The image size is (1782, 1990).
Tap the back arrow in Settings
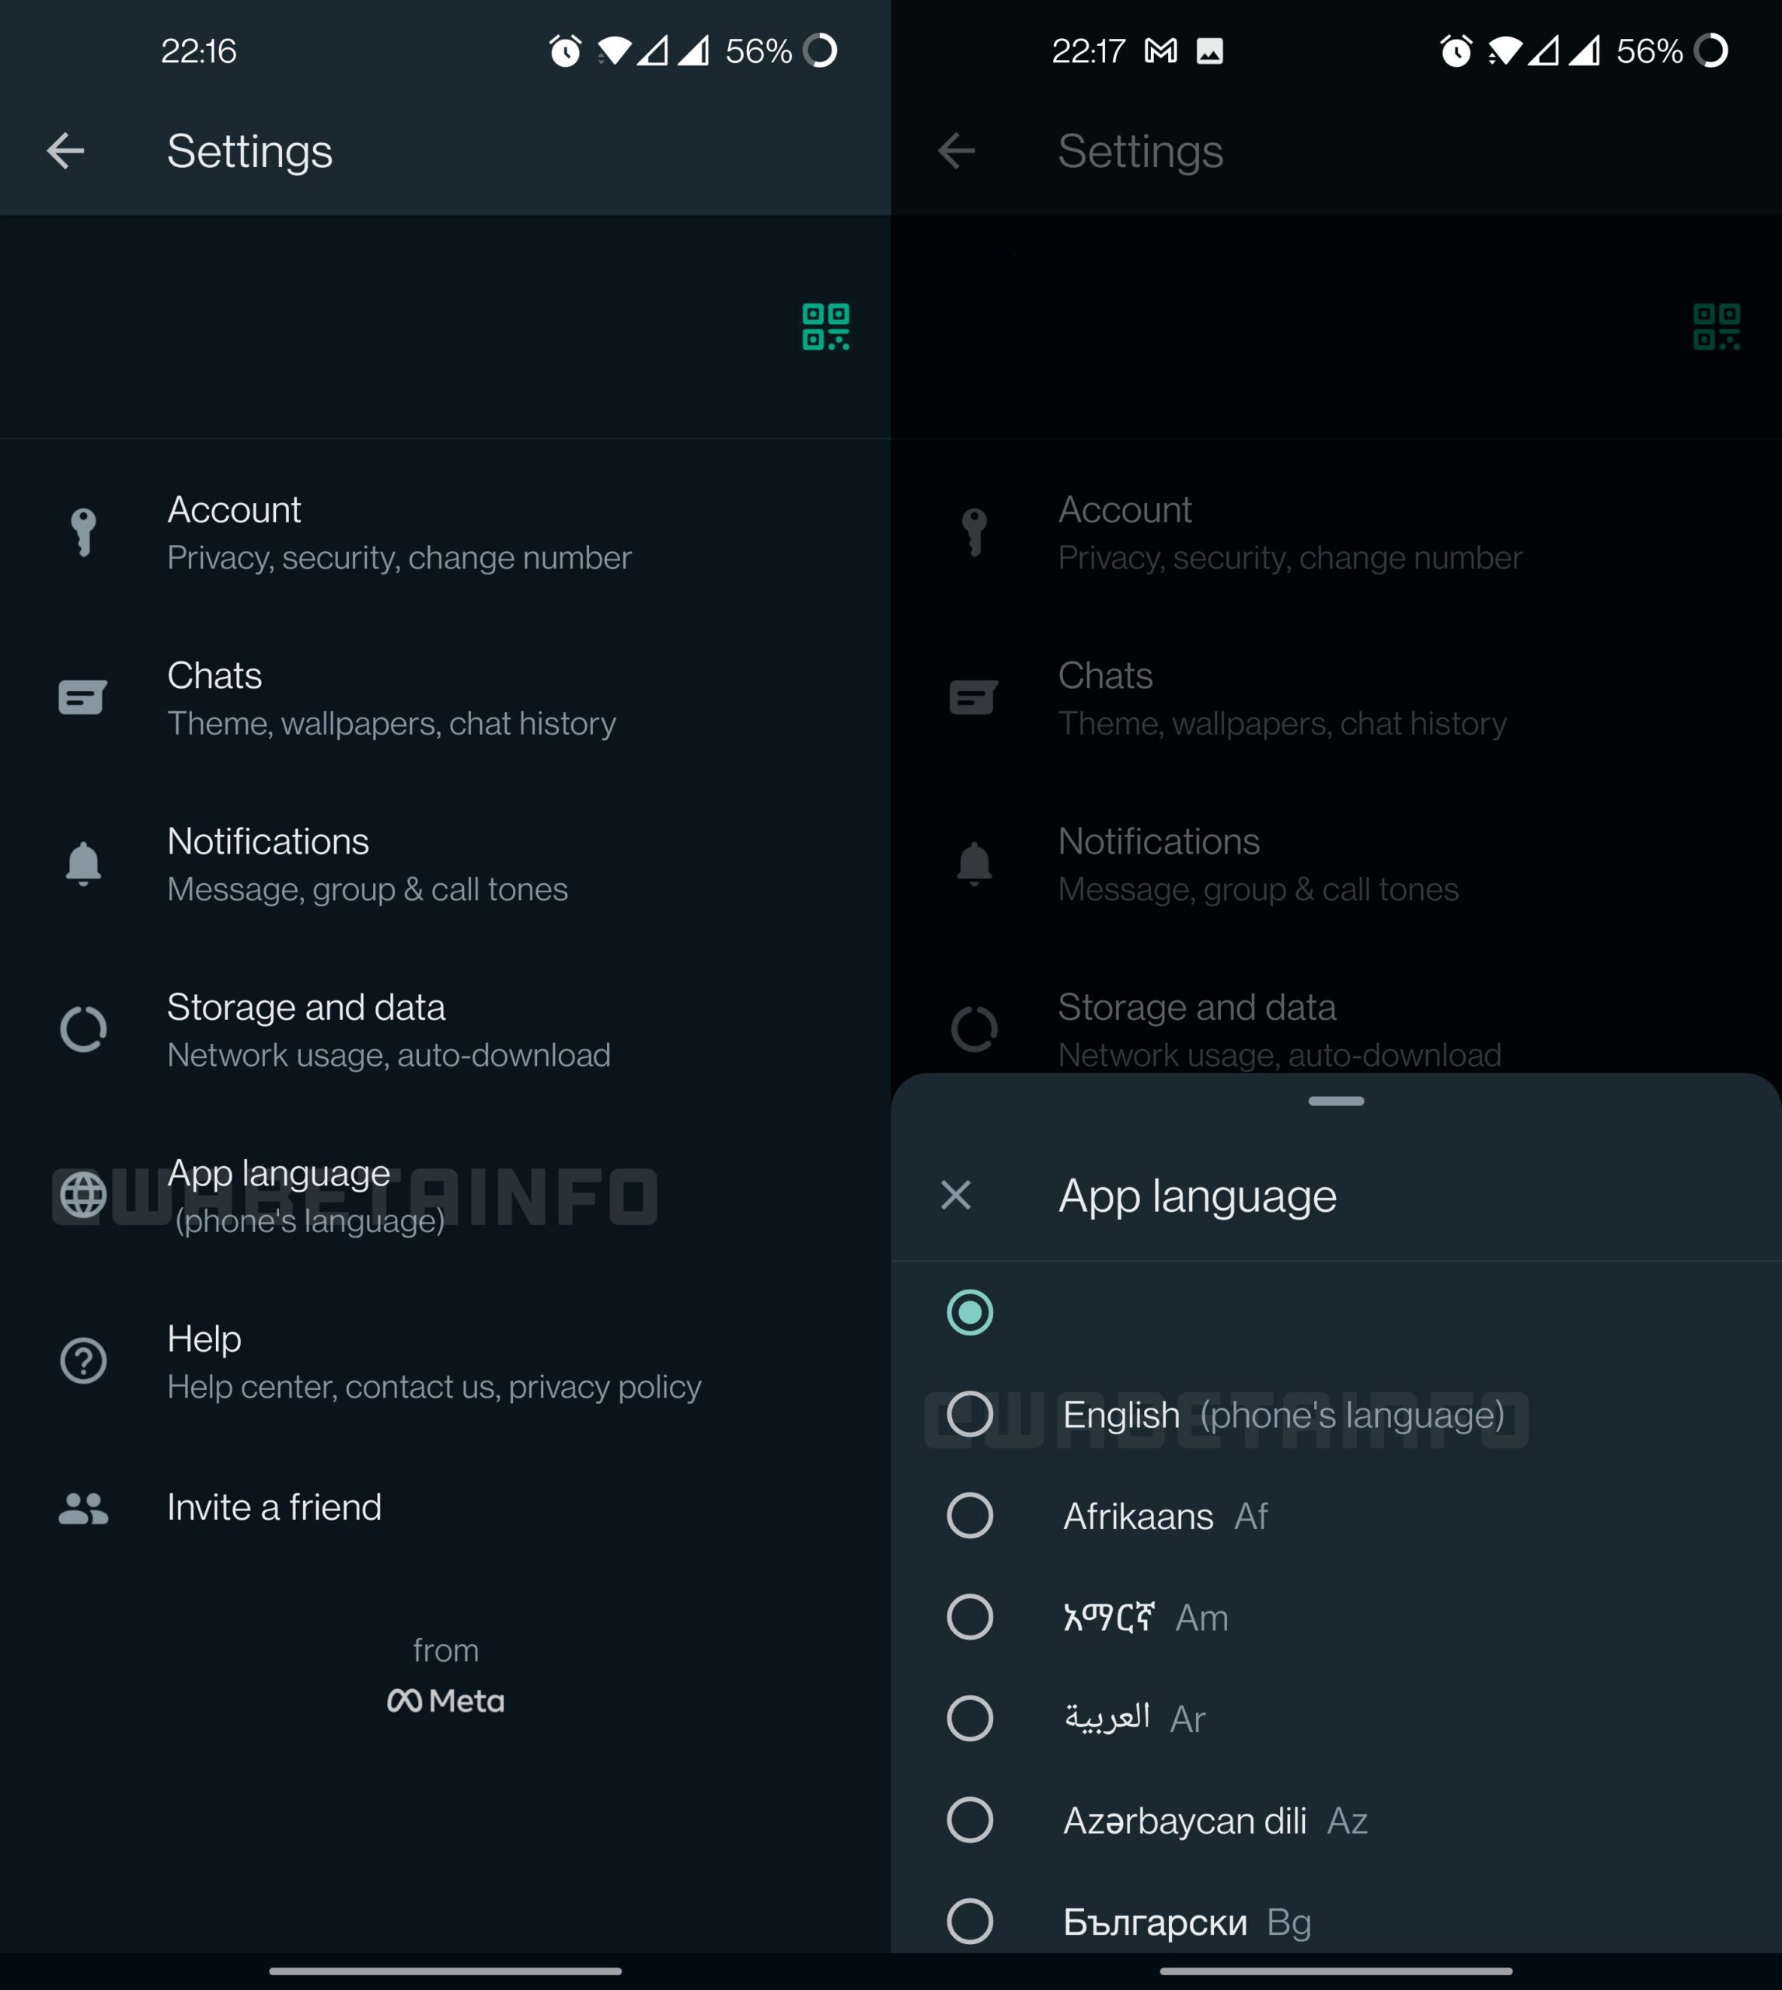64,150
